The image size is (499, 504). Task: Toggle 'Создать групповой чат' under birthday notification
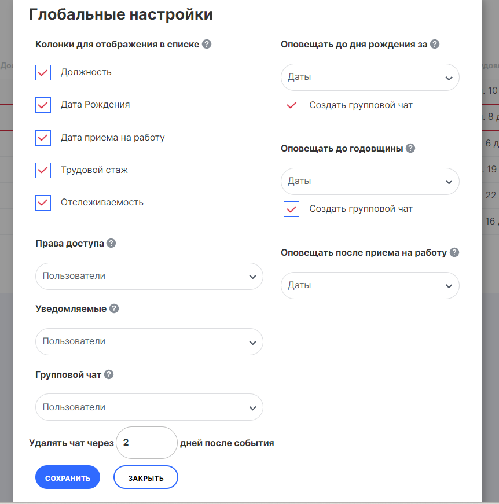click(292, 105)
